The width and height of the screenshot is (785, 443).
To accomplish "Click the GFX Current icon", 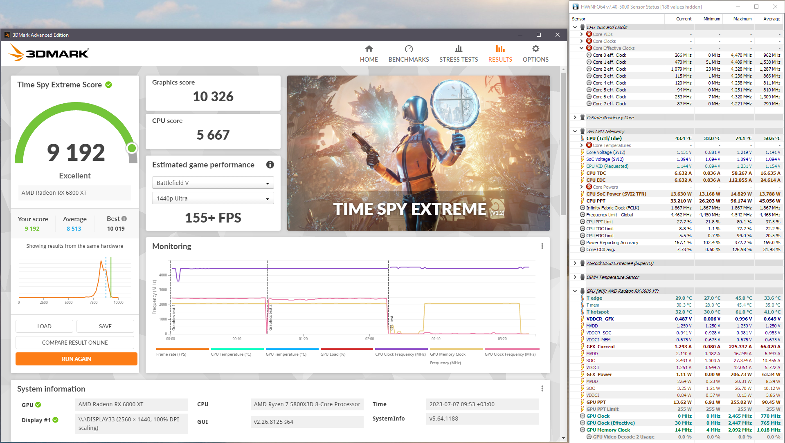I will (582, 347).
